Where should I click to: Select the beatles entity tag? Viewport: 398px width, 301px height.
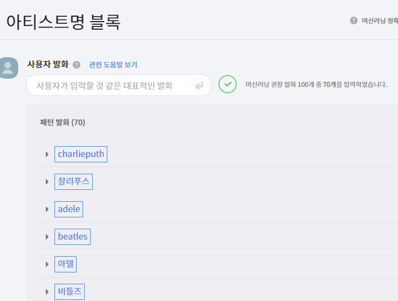click(73, 237)
